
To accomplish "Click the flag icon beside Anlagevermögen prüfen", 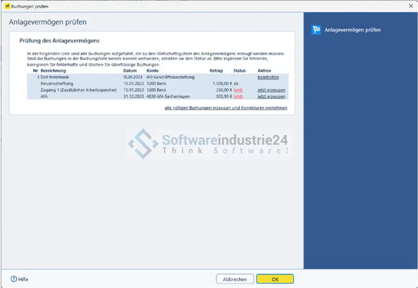I will 316,30.
